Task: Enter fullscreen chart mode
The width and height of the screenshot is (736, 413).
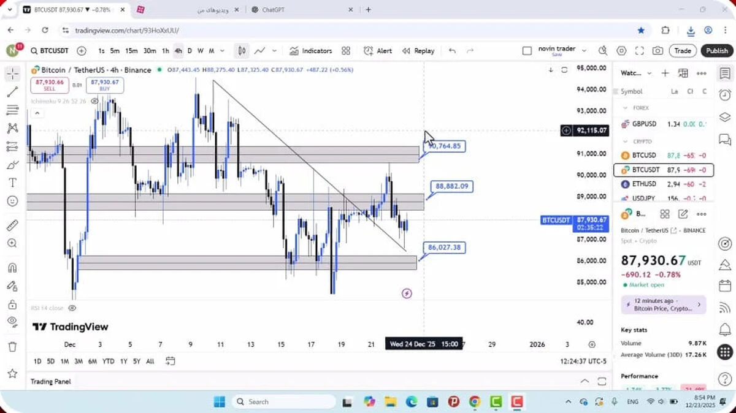Action: (640, 51)
